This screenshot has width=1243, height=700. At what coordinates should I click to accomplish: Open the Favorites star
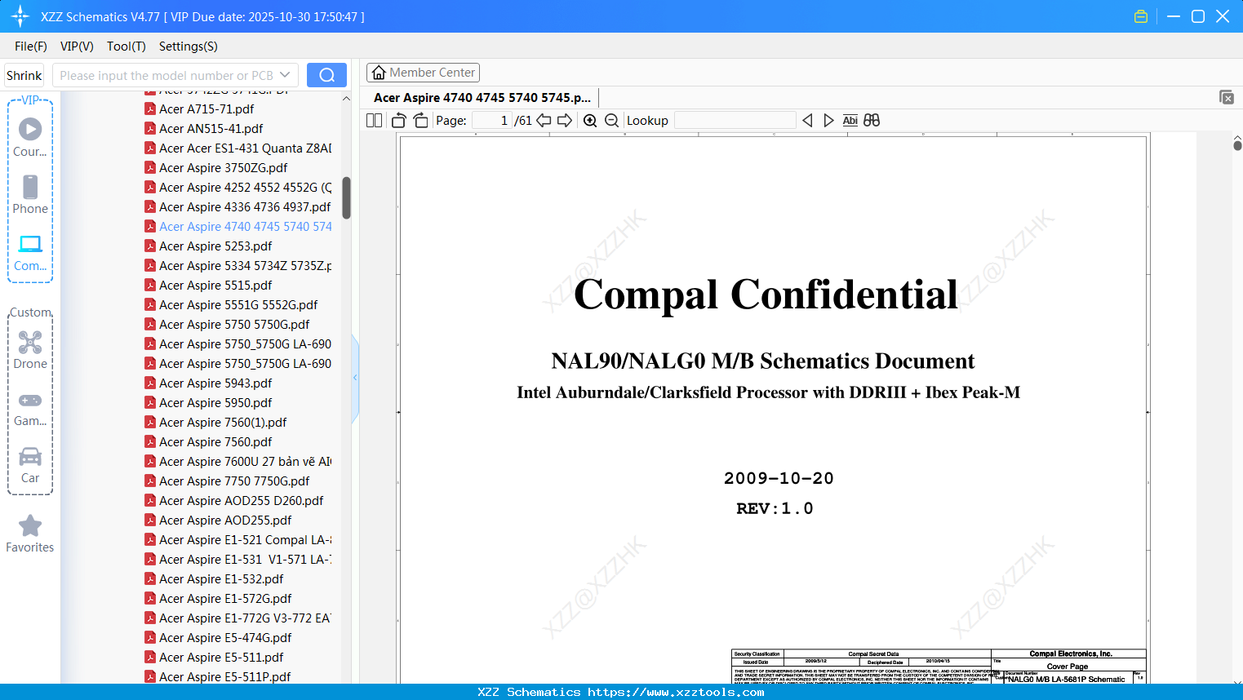pos(30,534)
